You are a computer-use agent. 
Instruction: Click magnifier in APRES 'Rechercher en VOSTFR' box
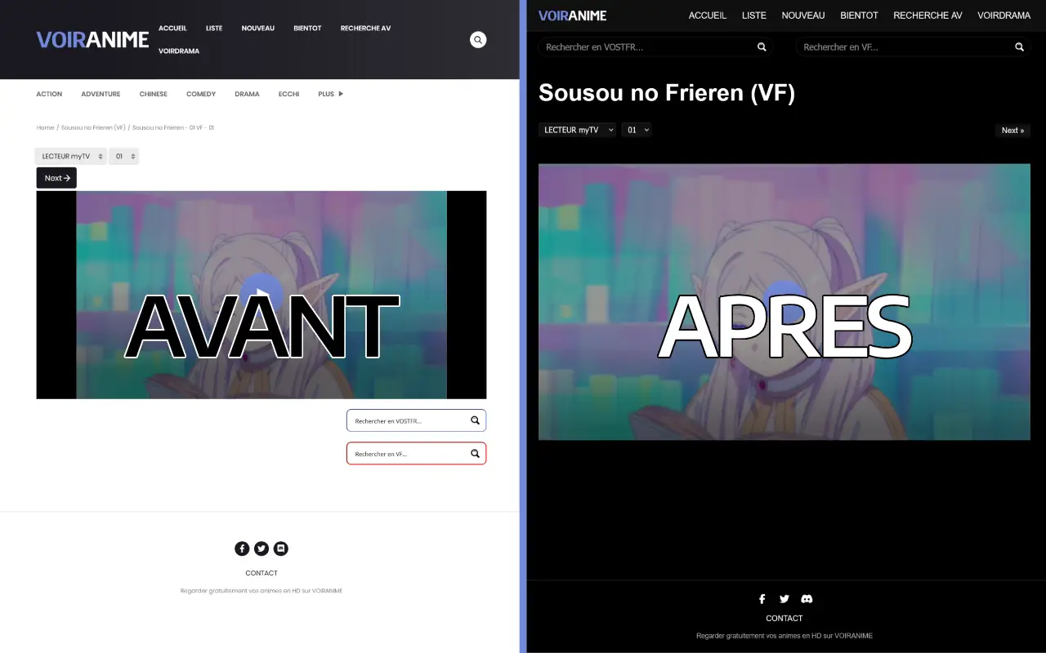tap(762, 47)
